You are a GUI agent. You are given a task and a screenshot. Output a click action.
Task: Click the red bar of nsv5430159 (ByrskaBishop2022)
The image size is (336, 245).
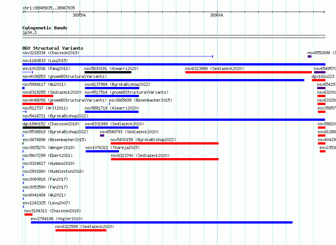165,143
